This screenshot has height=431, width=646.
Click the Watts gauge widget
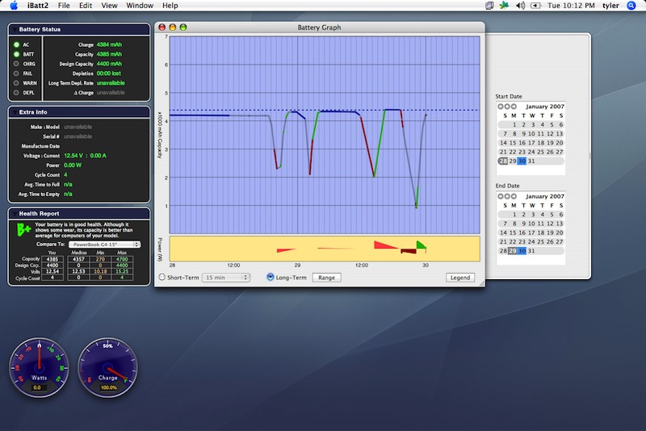40,367
